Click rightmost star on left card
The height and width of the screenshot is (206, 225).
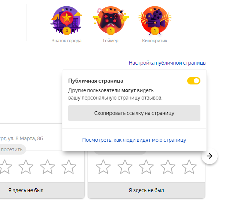[x=69, y=167]
